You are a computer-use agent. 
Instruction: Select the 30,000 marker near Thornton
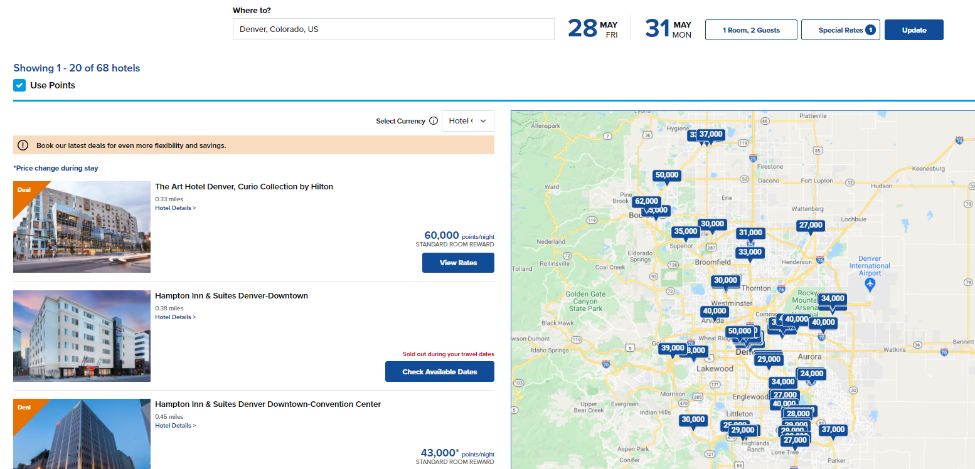point(725,280)
